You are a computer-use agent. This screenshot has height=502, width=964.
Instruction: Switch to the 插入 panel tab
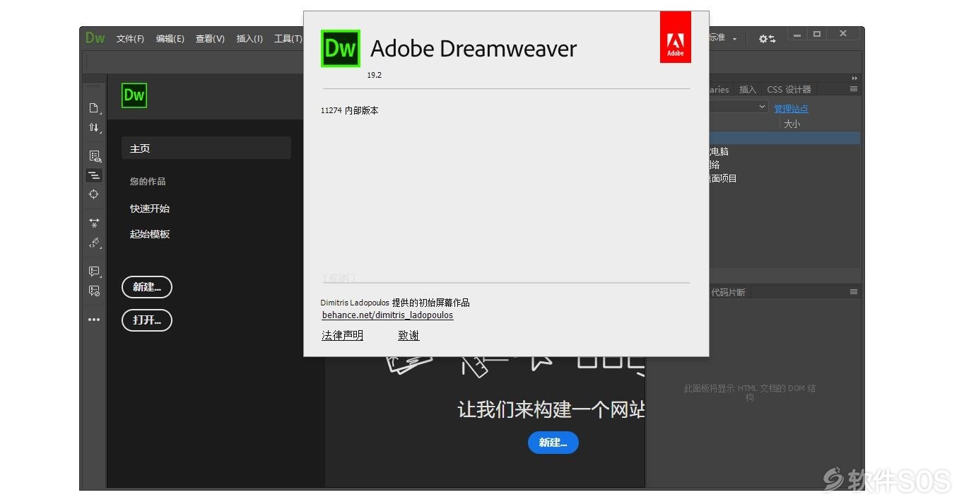click(x=748, y=90)
